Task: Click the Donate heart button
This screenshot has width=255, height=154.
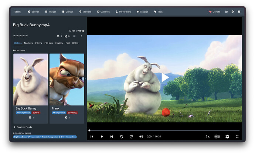Action: (x=215, y=12)
